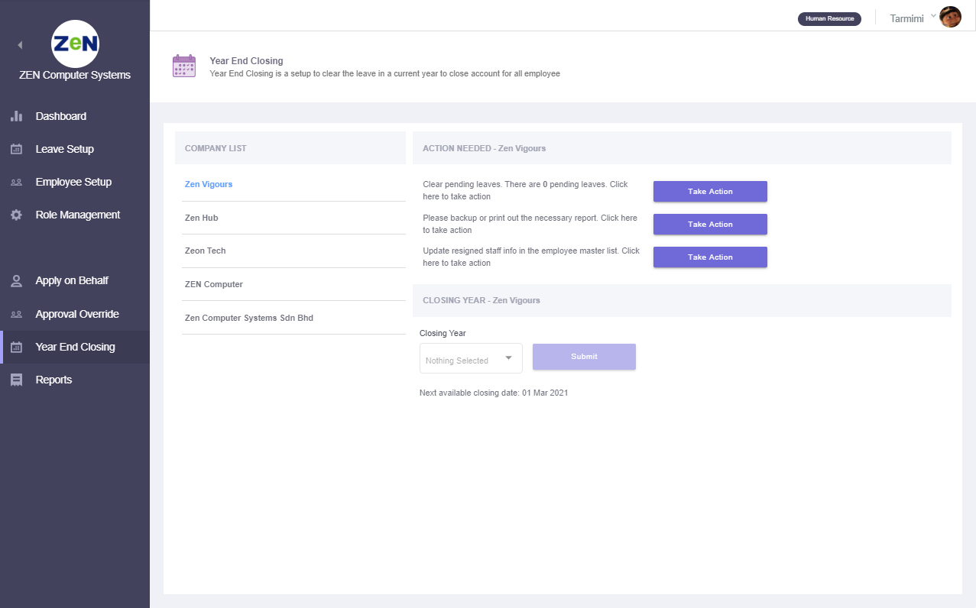Click the Leave Setup calendar icon
Image resolution: width=976 pixels, height=608 pixels.
click(16, 149)
